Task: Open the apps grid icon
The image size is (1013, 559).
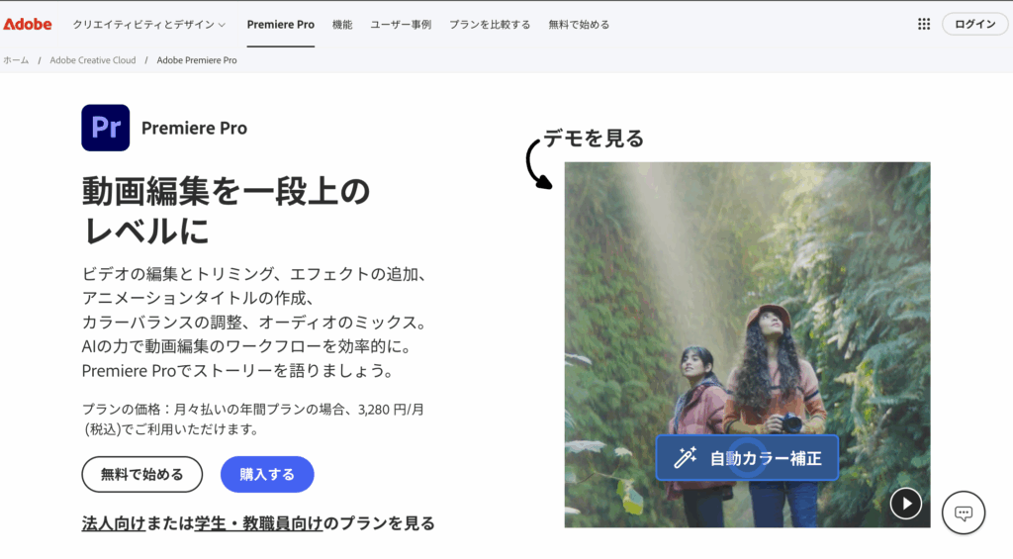Action: coord(924,24)
